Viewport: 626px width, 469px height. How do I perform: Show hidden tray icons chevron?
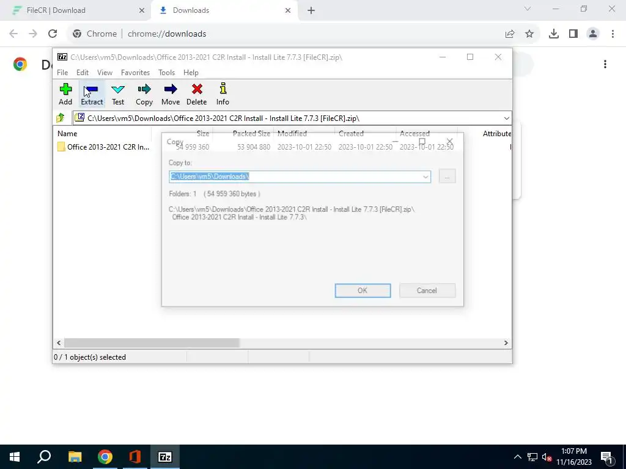click(x=517, y=457)
